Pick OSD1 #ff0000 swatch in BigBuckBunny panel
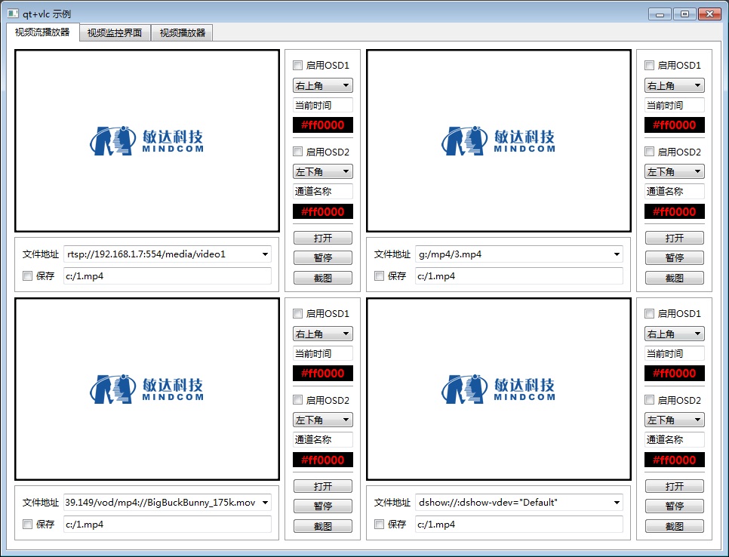 tap(323, 374)
